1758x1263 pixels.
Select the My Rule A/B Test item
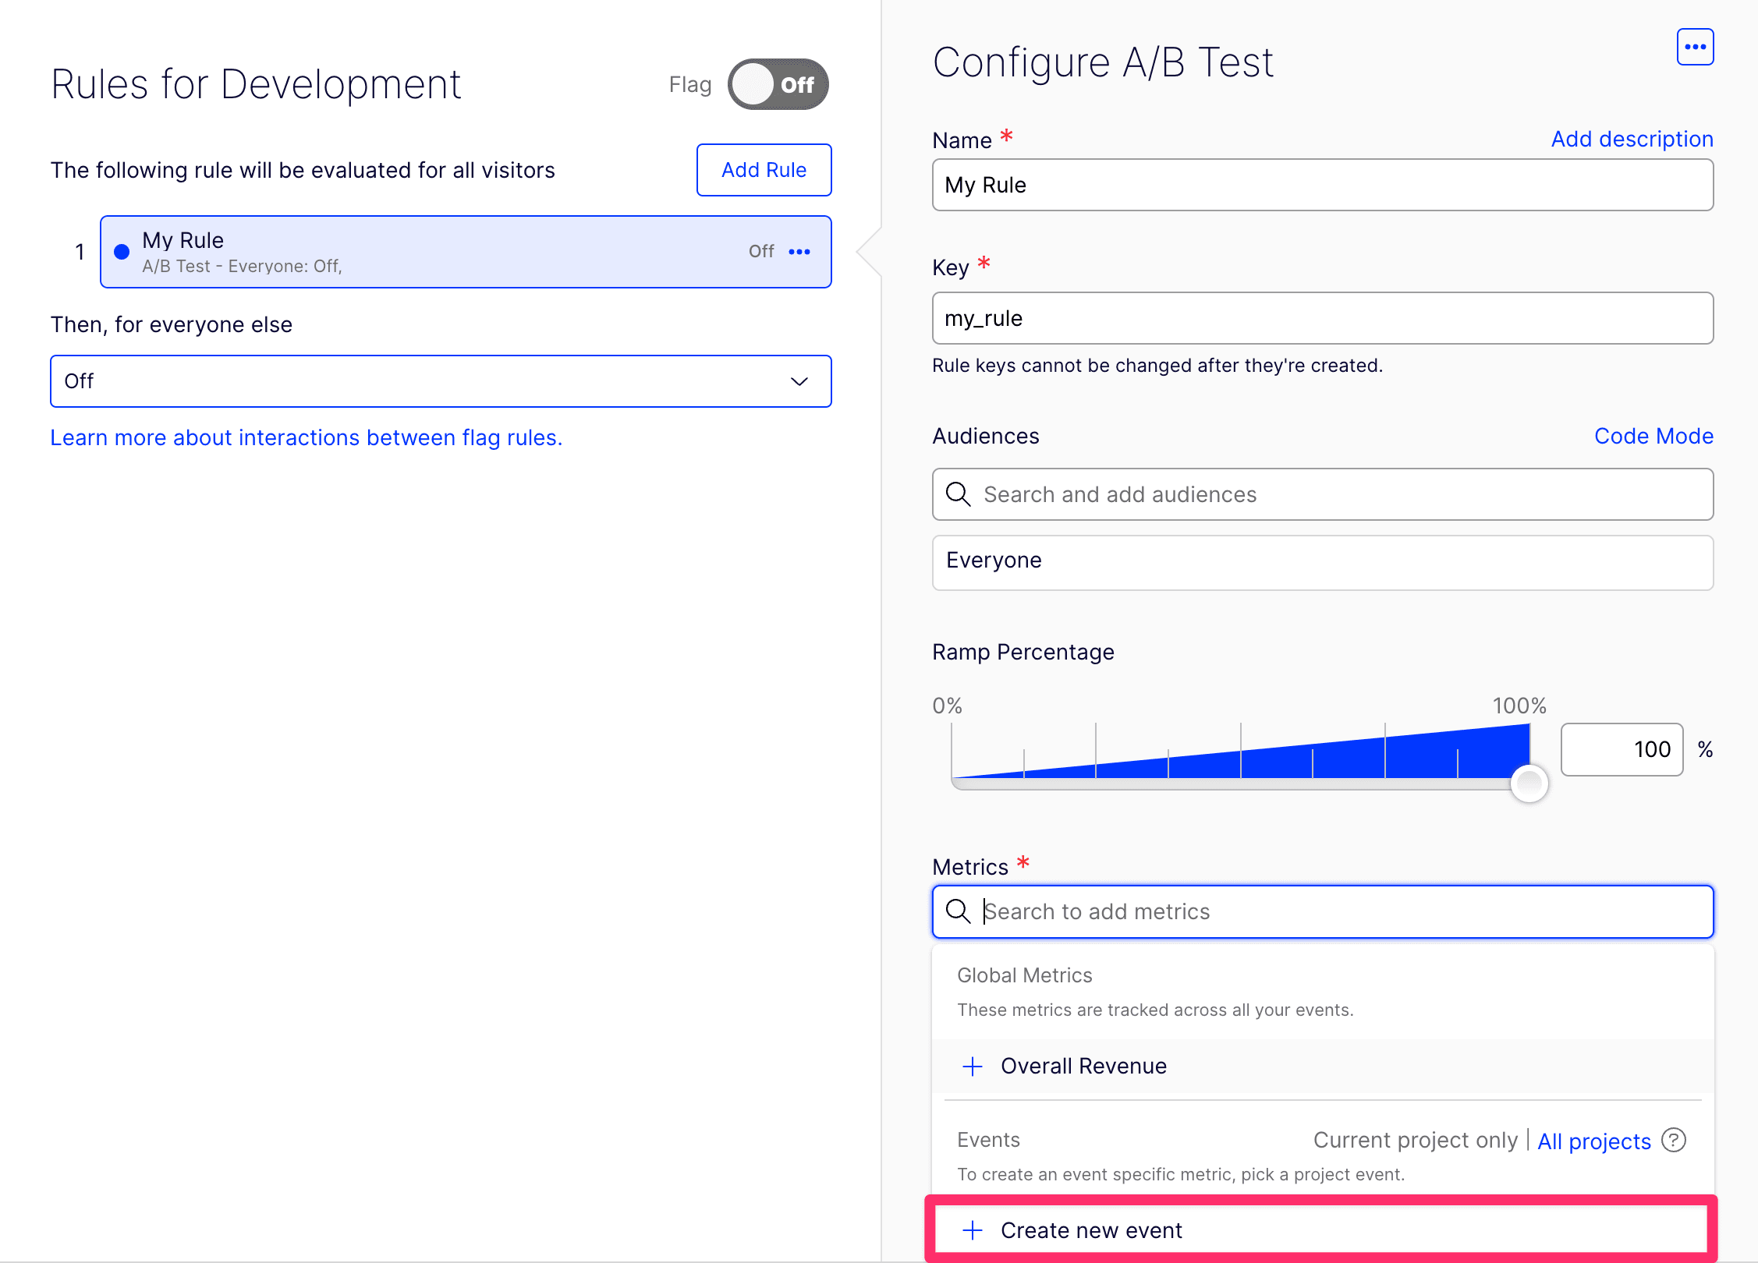[x=437, y=252]
